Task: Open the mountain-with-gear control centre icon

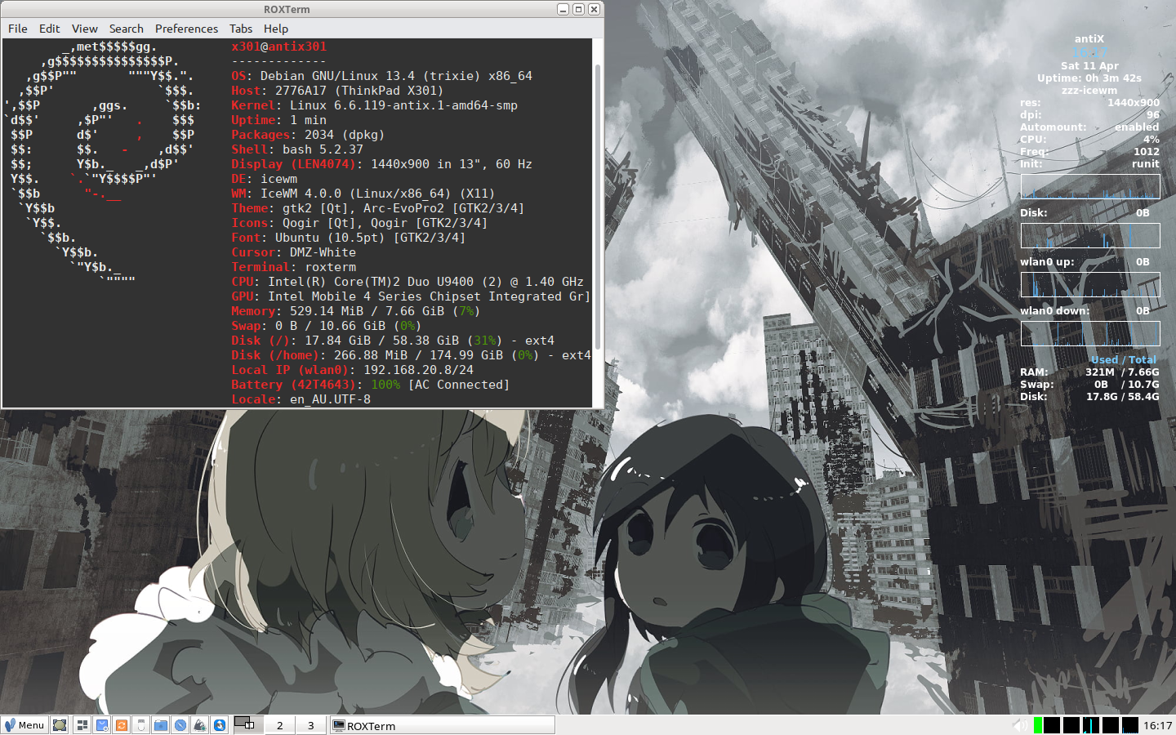Action: click(x=200, y=725)
